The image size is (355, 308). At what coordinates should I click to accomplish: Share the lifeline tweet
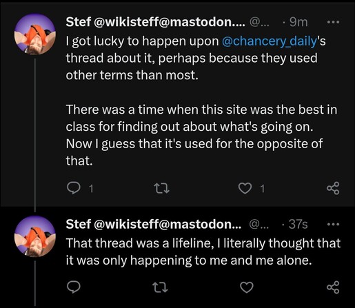[333, 287]
